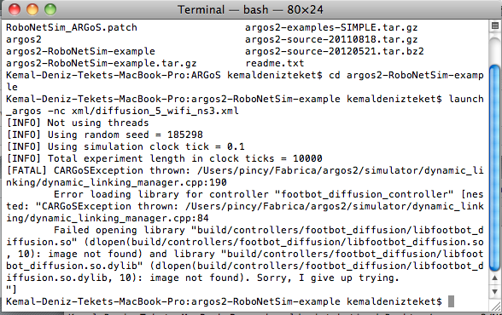
Task: Click the "Sorry, I give up trying." text
Action: [x=328, y=278]
